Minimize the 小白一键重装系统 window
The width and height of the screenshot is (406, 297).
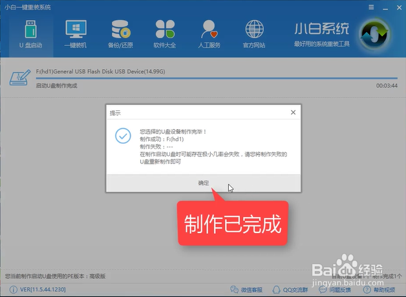click(385, 8)
